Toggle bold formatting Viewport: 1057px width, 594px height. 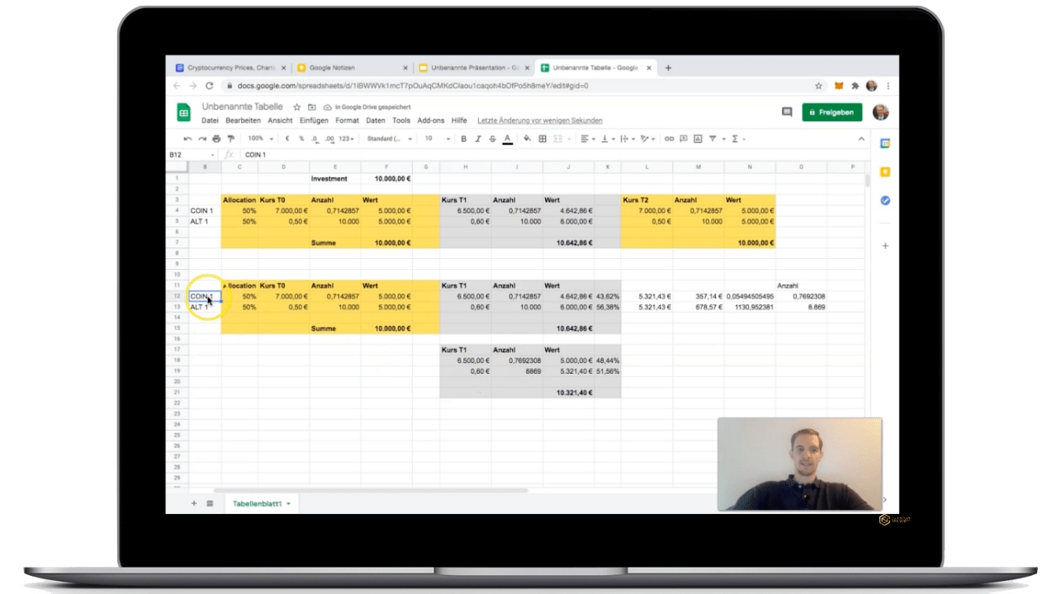click(463, 139)
